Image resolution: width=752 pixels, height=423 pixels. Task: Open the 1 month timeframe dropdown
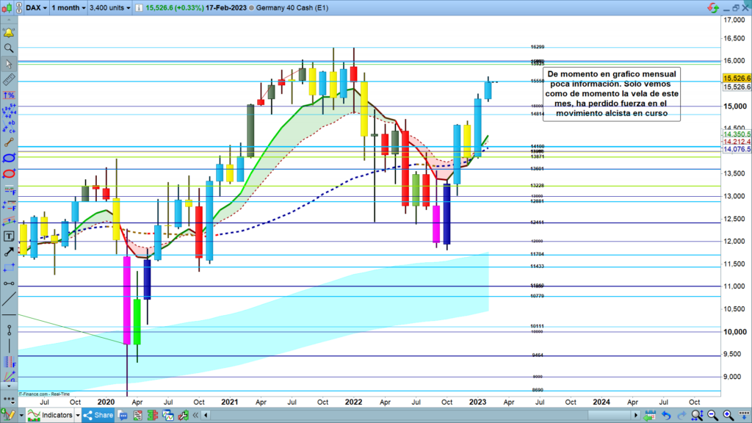point(68,7)
